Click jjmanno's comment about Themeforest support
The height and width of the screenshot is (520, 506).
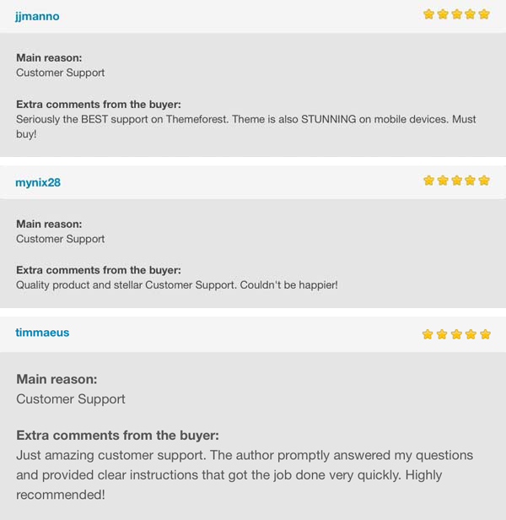246,127
